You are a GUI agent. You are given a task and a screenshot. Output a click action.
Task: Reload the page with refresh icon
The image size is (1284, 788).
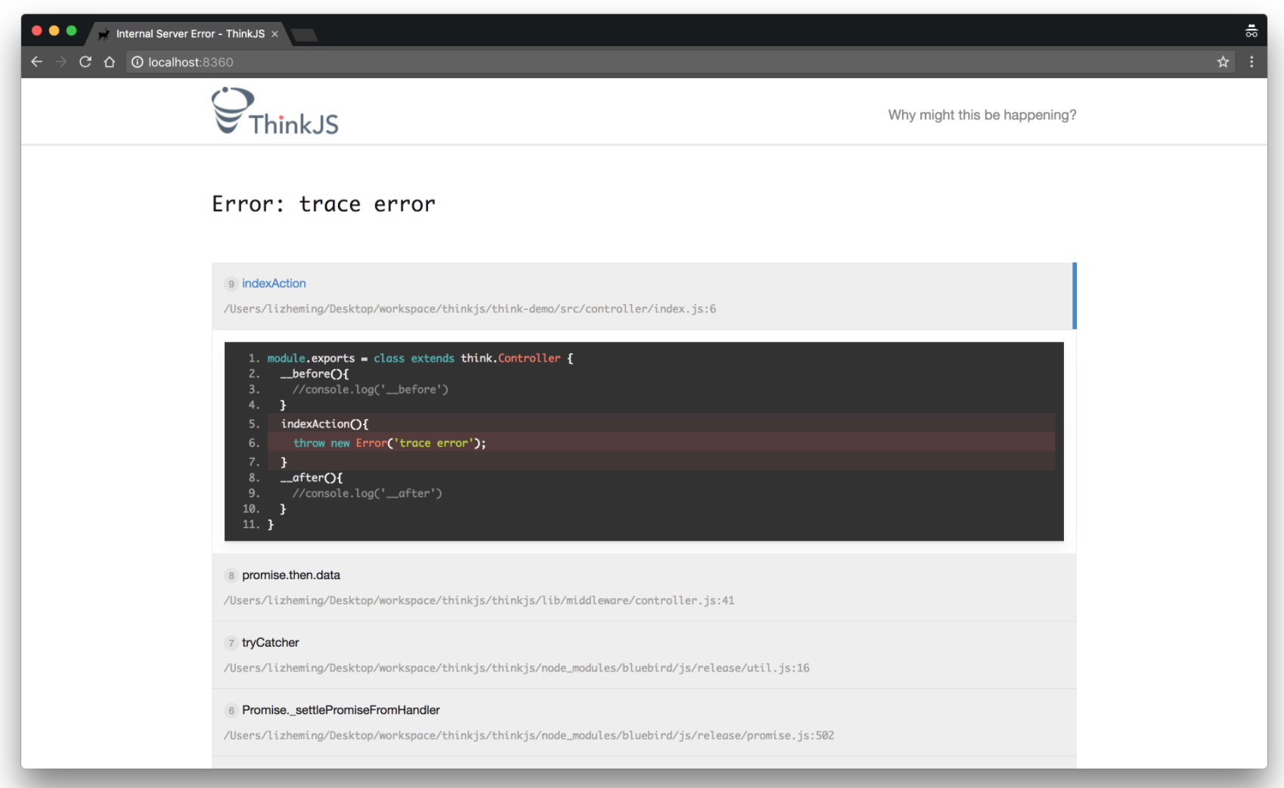(x=85, y=62)
